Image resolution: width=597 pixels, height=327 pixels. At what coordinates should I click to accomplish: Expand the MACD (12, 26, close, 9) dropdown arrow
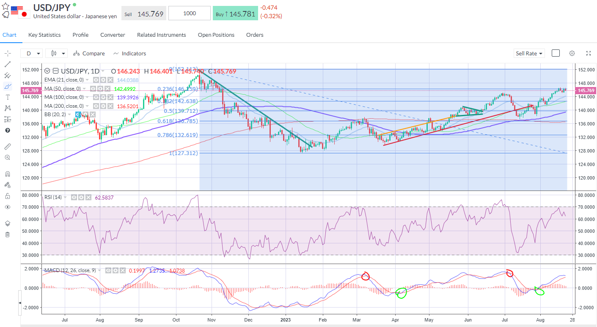pyautogui.click(x=99, y=270)
